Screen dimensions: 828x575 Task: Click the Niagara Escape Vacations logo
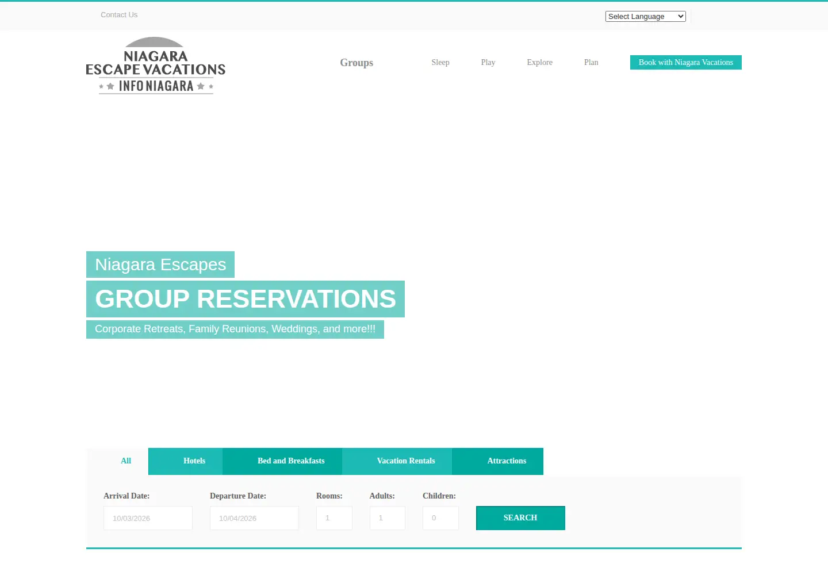(156, 66)
